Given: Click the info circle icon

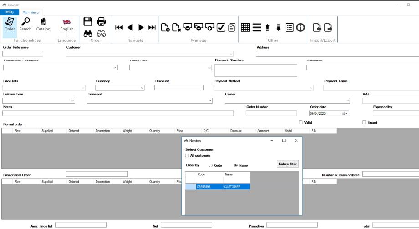Looking at the screenshot, I should pyautogui.click(x=301, y=28).
